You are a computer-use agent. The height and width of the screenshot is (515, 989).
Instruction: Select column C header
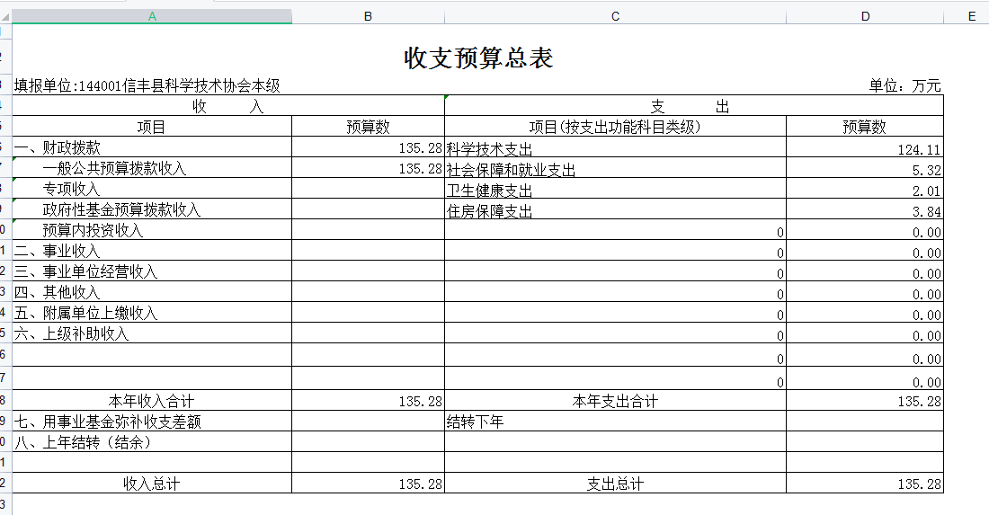pyautogui.click(x=615, y=16)
